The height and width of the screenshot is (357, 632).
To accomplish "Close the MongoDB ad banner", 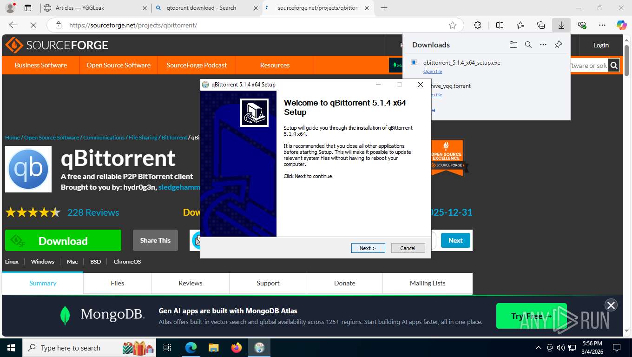I will tap(611, 305).
